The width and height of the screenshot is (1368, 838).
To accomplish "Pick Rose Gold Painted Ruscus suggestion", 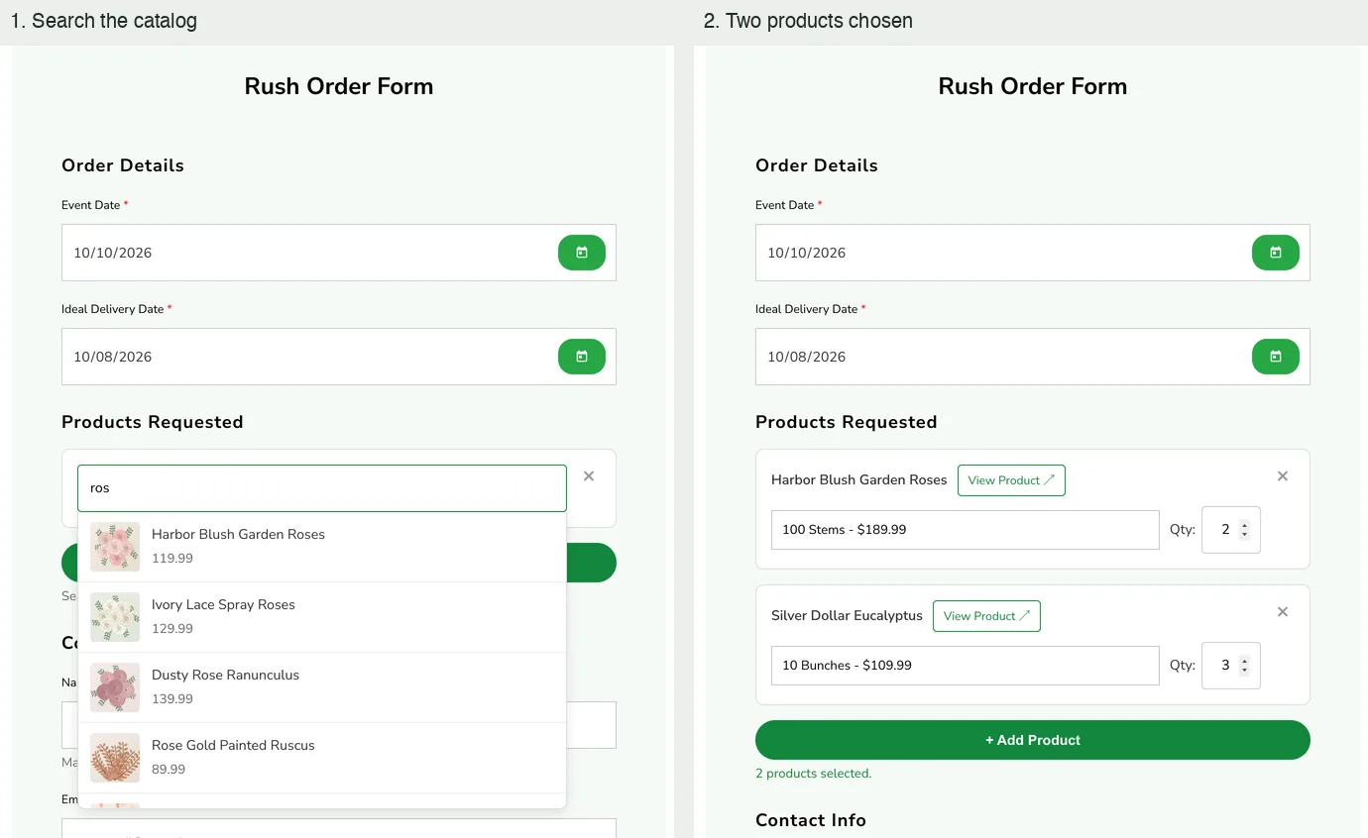I will click(x=322, y=758).
